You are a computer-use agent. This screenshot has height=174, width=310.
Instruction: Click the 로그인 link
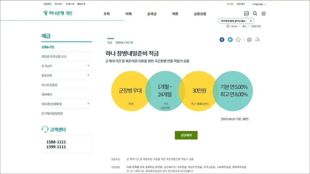230,4
